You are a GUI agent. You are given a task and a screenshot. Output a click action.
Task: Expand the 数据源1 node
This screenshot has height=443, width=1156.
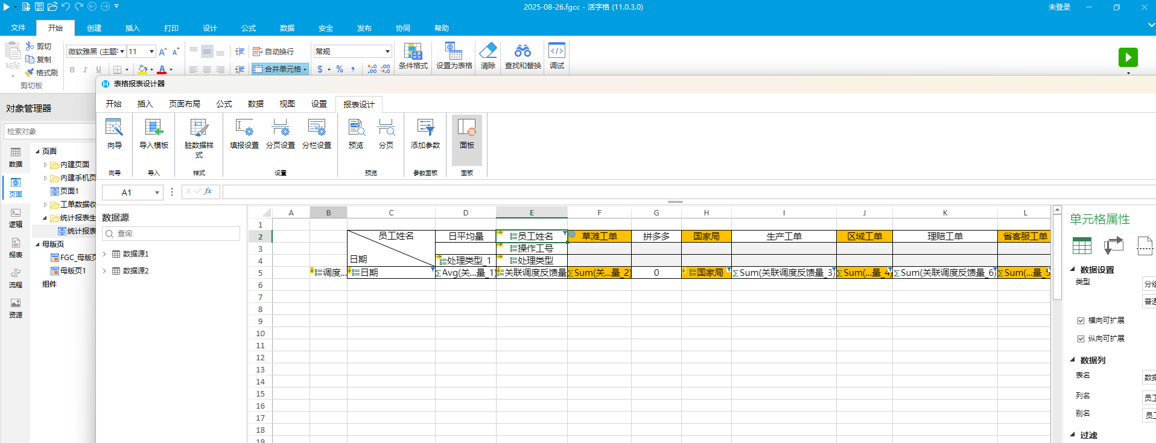[x=105, y=254]
